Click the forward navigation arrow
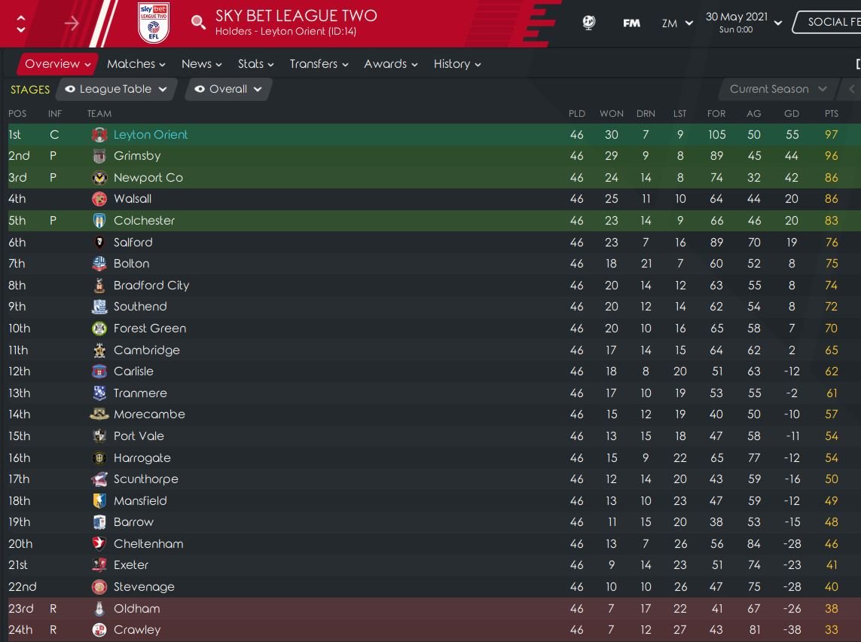This screenshot has height=642, width=861. point(72,23)
